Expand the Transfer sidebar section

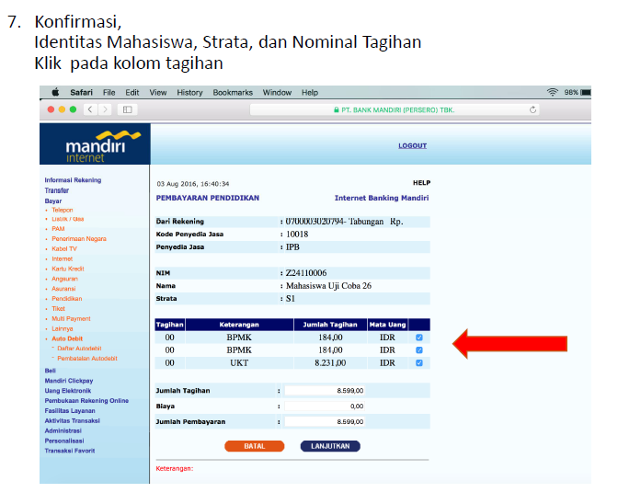coord(57,190)
